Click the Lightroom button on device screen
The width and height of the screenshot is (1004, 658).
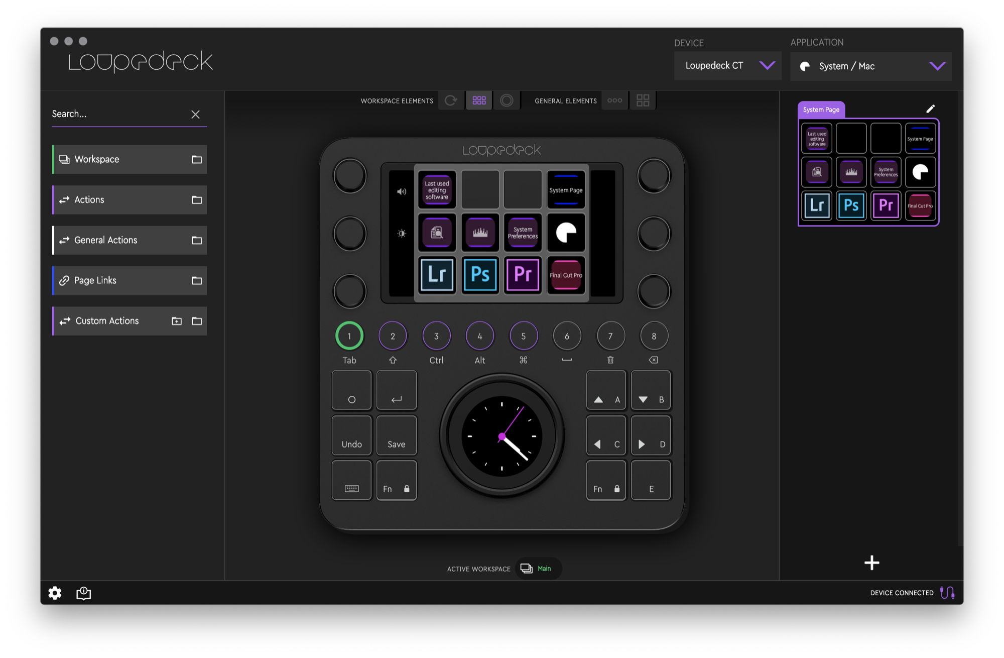[437, 275]
